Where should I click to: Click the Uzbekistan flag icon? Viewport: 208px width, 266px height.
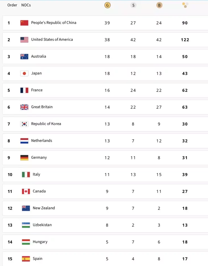pyautogui.click(x=26, y=225)
